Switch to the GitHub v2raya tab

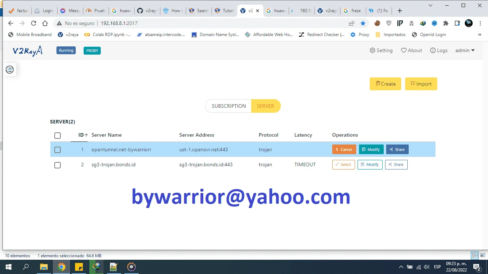coord(147,11)
